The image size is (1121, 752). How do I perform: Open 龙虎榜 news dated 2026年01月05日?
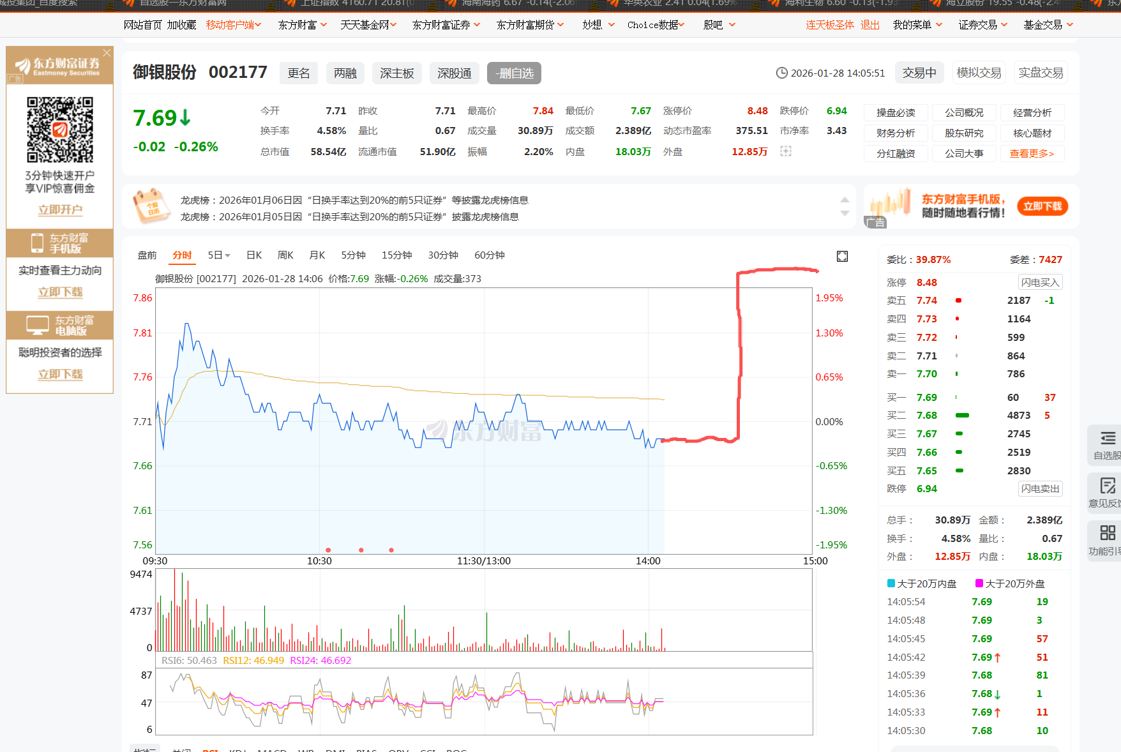[350, 217]
